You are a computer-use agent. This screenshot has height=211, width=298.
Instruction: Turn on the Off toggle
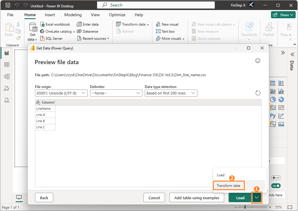click(276, 178)
